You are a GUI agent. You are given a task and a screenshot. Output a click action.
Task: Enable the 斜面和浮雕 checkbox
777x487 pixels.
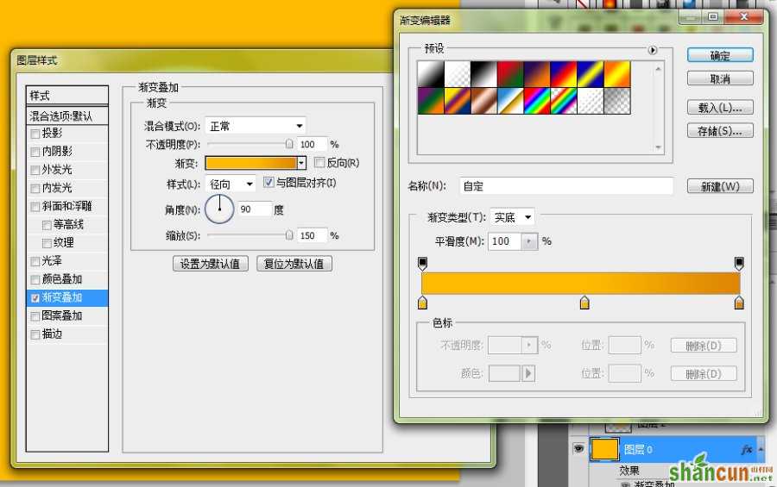pyautogui.click(x=35, y=207)
